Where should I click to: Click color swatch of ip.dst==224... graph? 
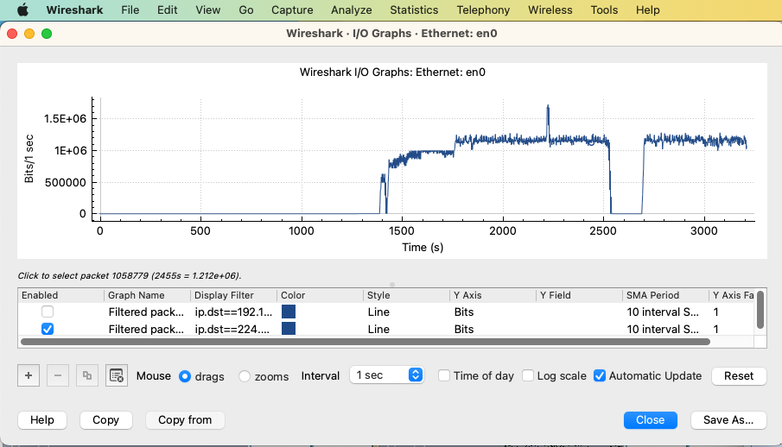point(289,329)
